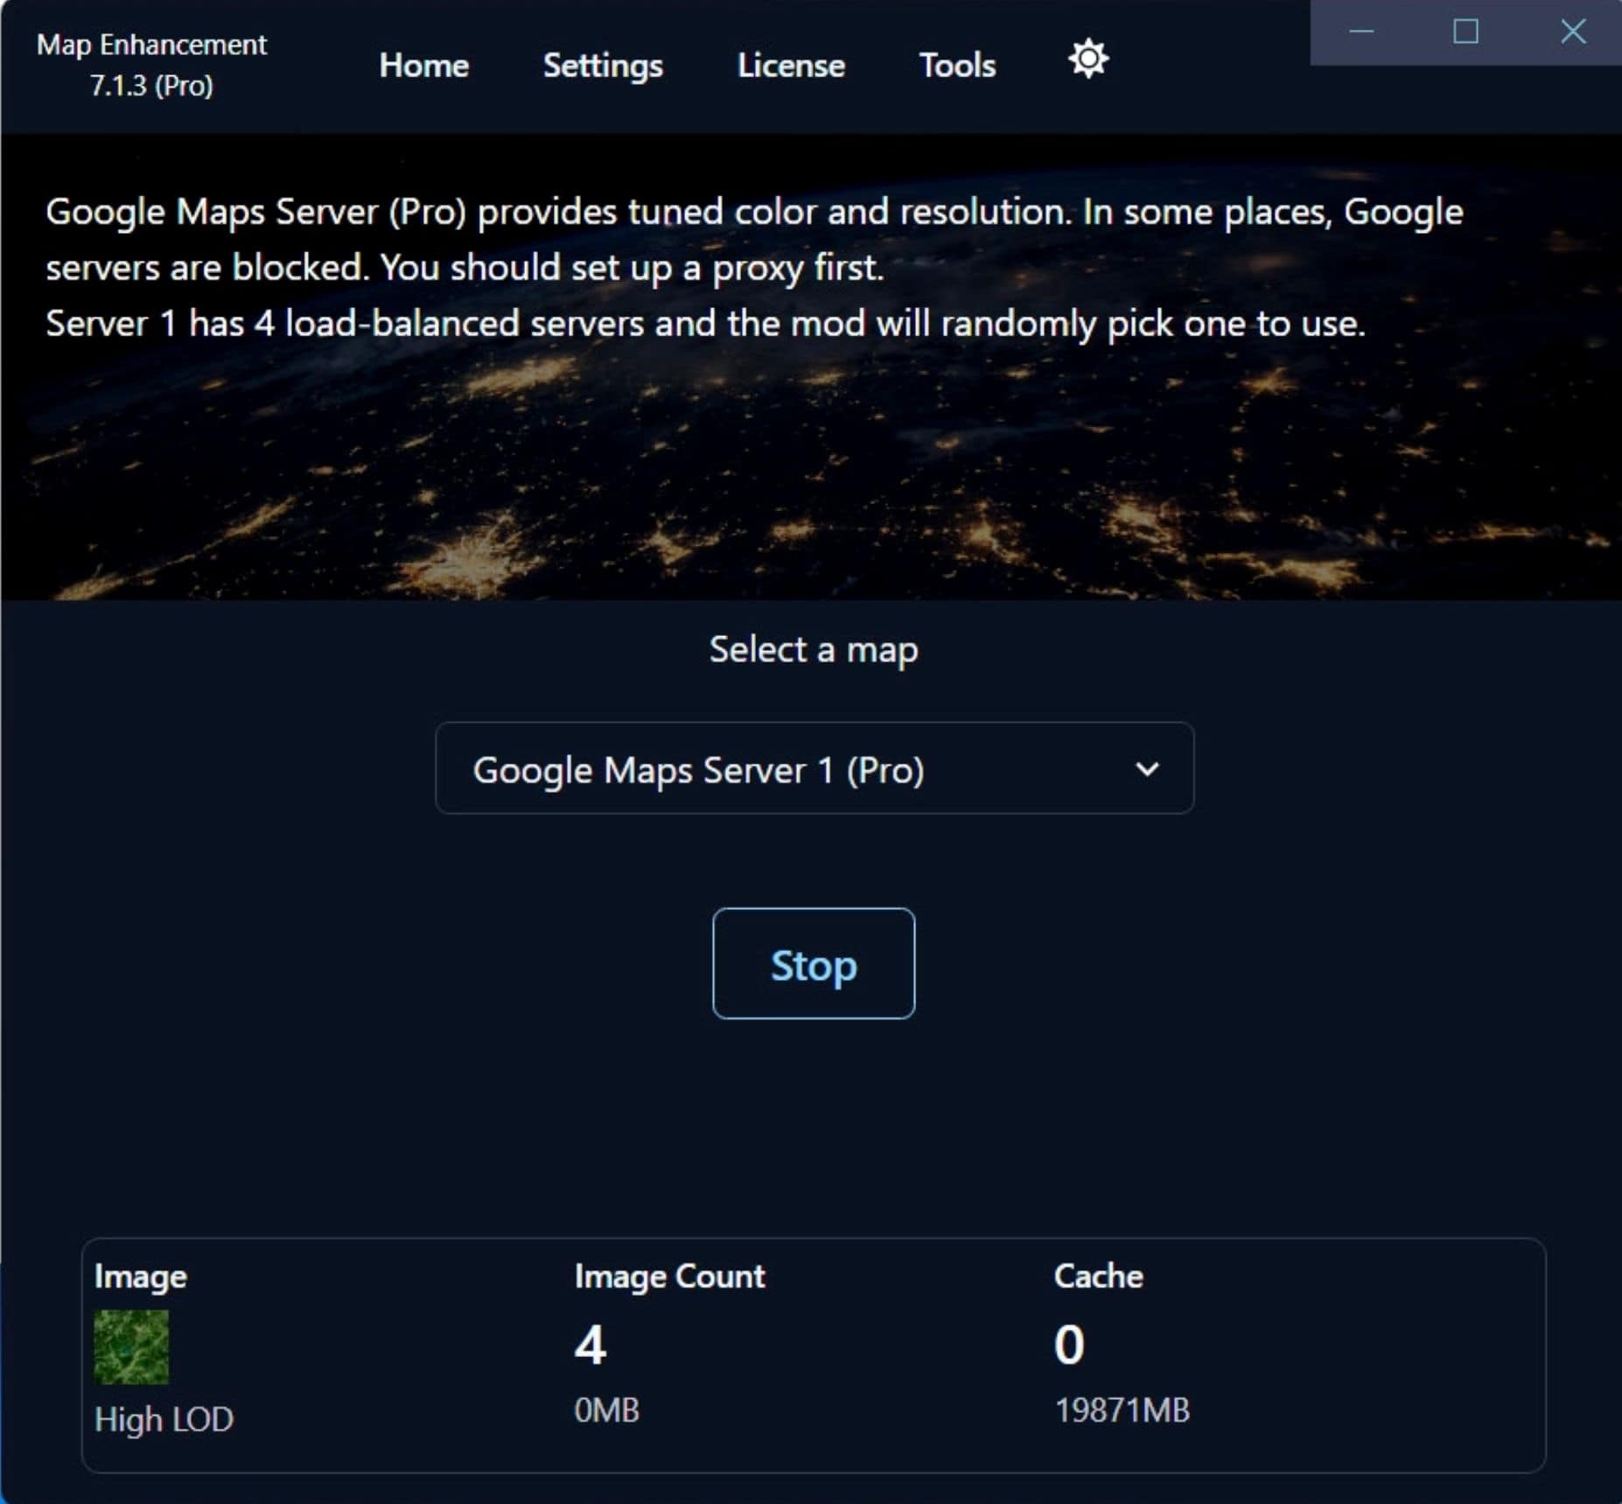Expand the Google Maps Server dropdown chevron
This screenshot has height=1504, width=1622.
[1146, 769]
